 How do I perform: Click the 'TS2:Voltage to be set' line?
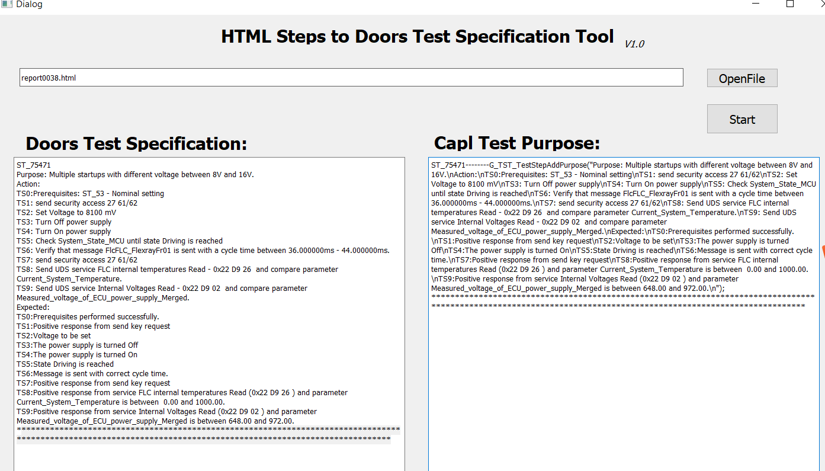pyautogui.click(x=54, y=336)
